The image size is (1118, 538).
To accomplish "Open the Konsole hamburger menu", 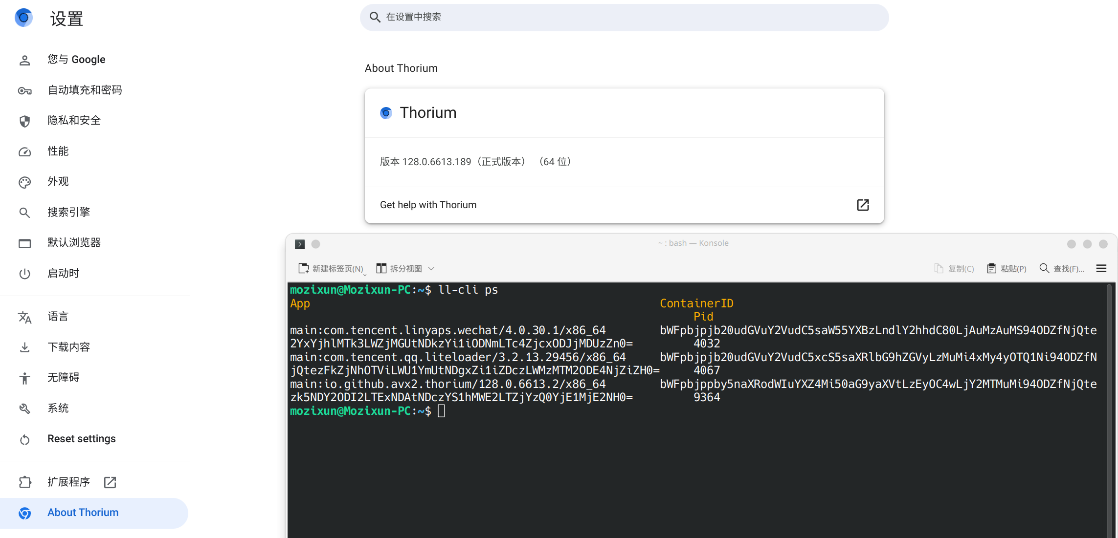I will point(1101,268).
